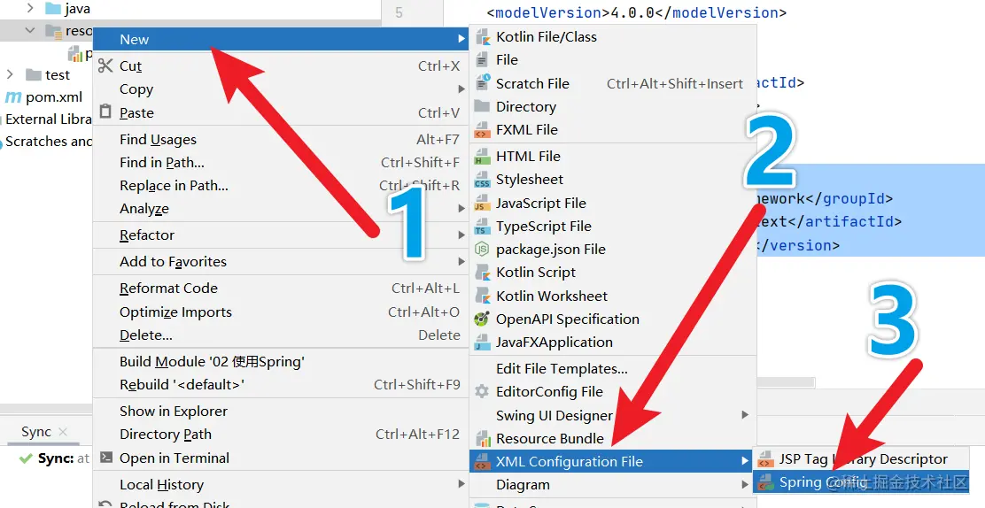Click the JavaFXApplication icon
Screen dimensions: 985x508
483,343
